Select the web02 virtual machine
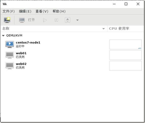Image resolution: width=145 pixels, height=123 pixels. 72,66
